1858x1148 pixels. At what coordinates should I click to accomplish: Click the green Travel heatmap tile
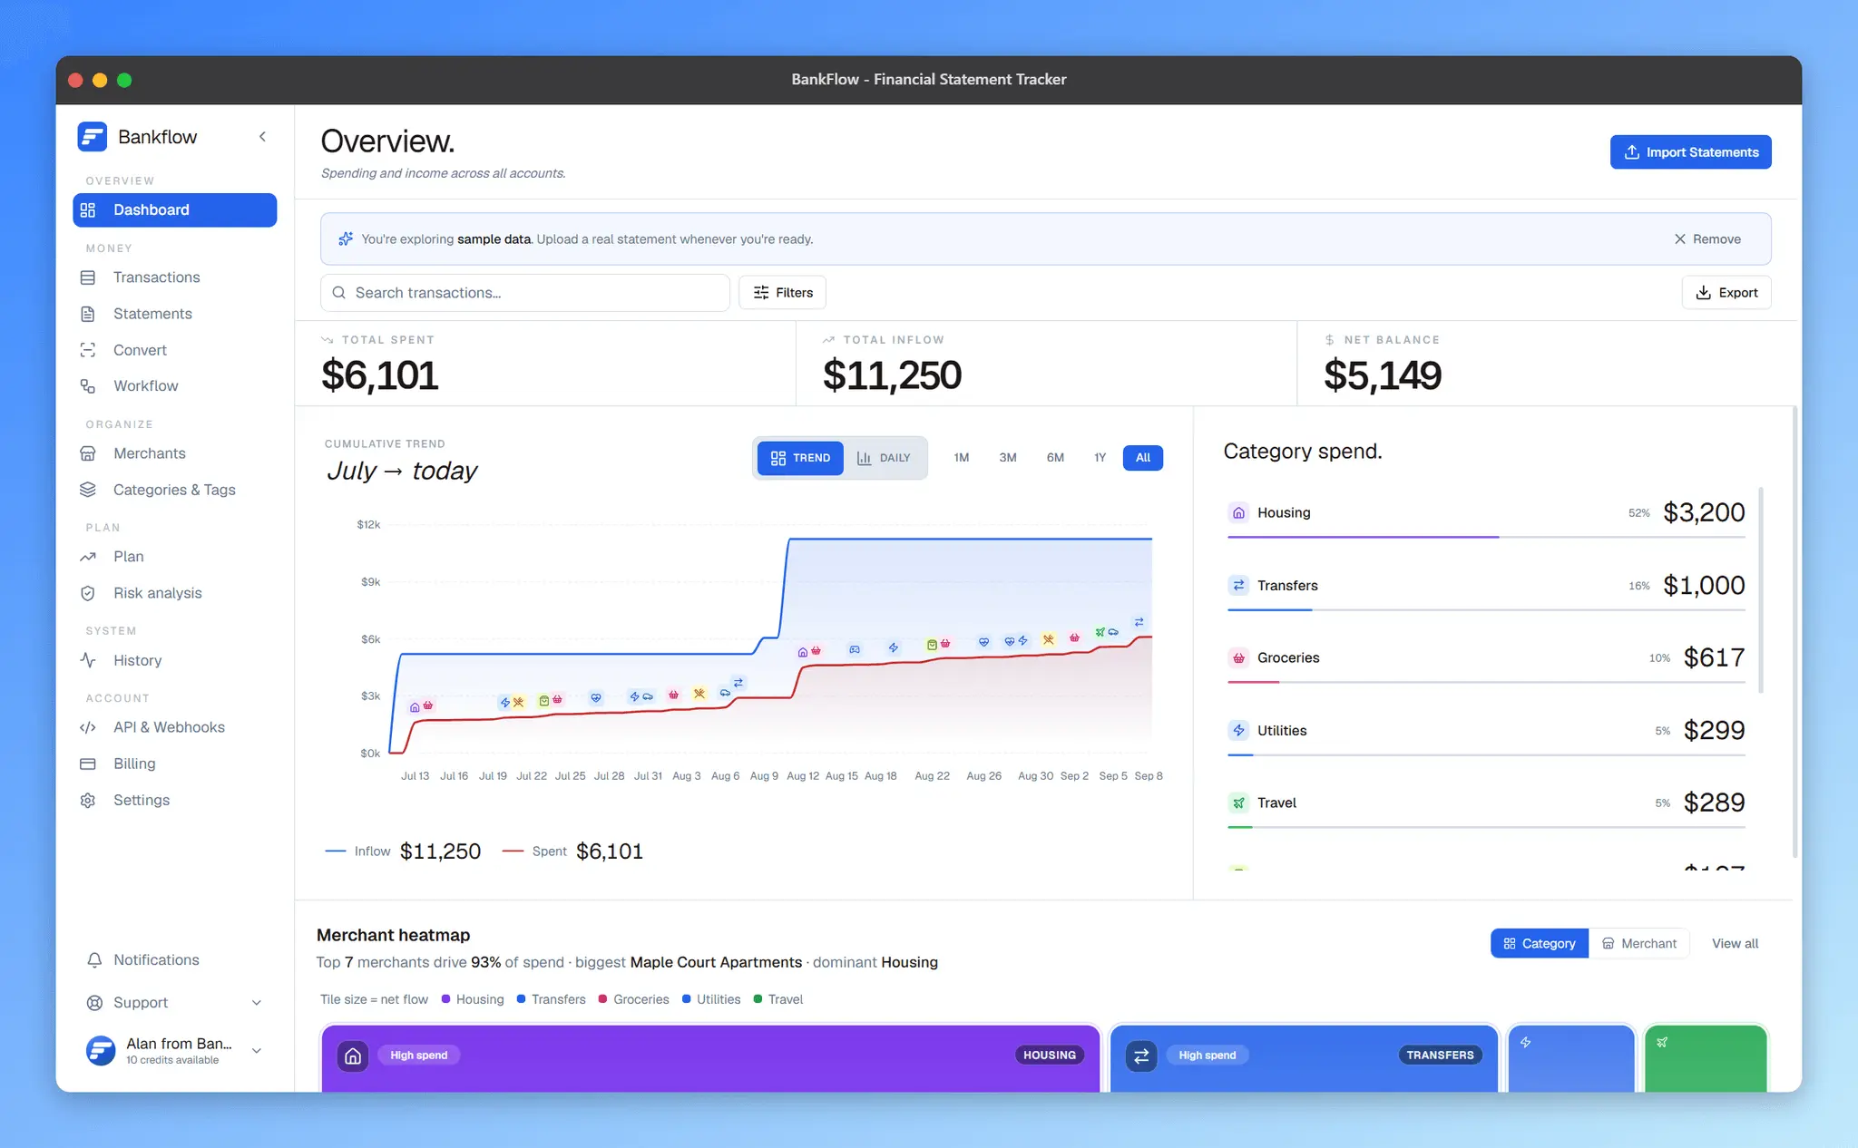[1706, 1058]
